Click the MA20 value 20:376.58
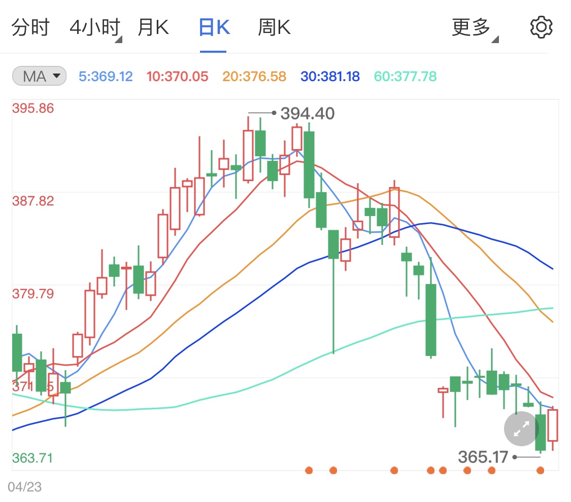This screenshot has width=571, height=502. tap(254, 77)
